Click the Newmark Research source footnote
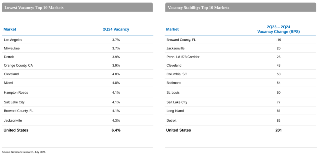 [x=24, y=152]
